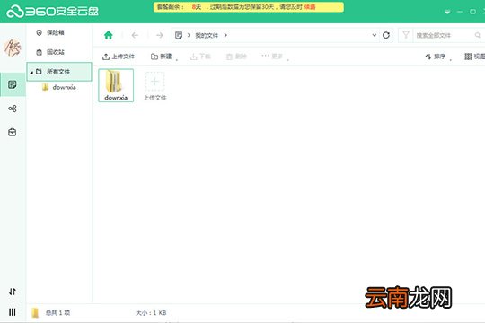The width and height of the screenshot is (485, 323).
Task: Open the toolbox sidebar icon
Action: [x=13, y=132]
